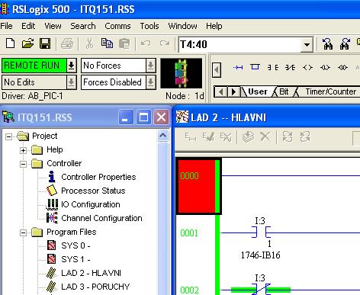This screenshot has width=360, height=295.
Task: Click project tree scrollbar up arrow
Action: point(163,135)
